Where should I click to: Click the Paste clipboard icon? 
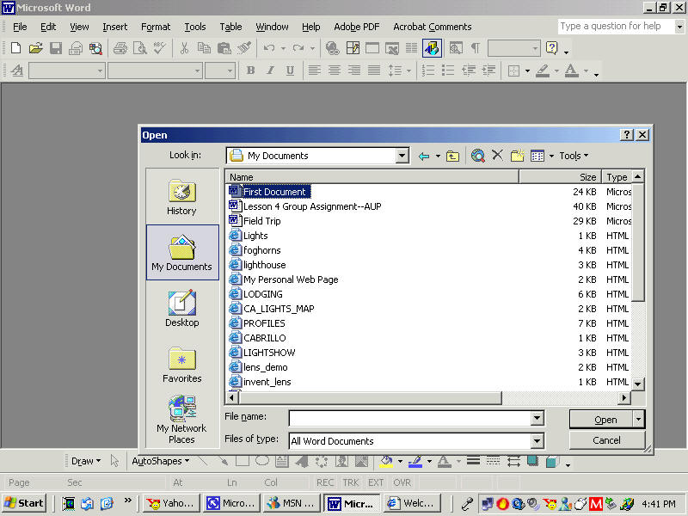click(x=224, y=48)
